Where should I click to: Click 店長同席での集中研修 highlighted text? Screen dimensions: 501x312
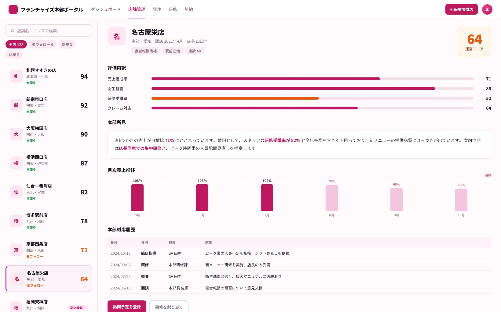tap(140, 148)
